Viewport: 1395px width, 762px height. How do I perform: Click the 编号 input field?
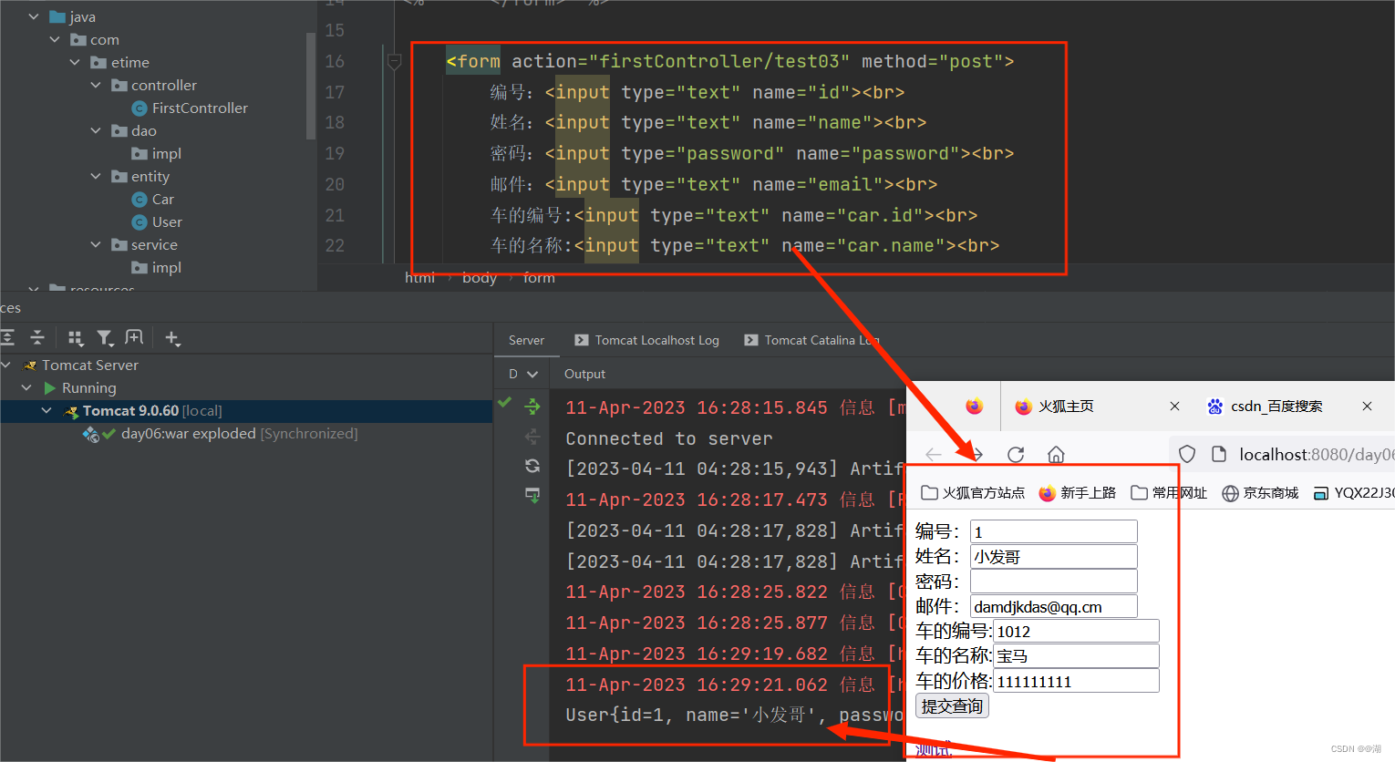1054,531
